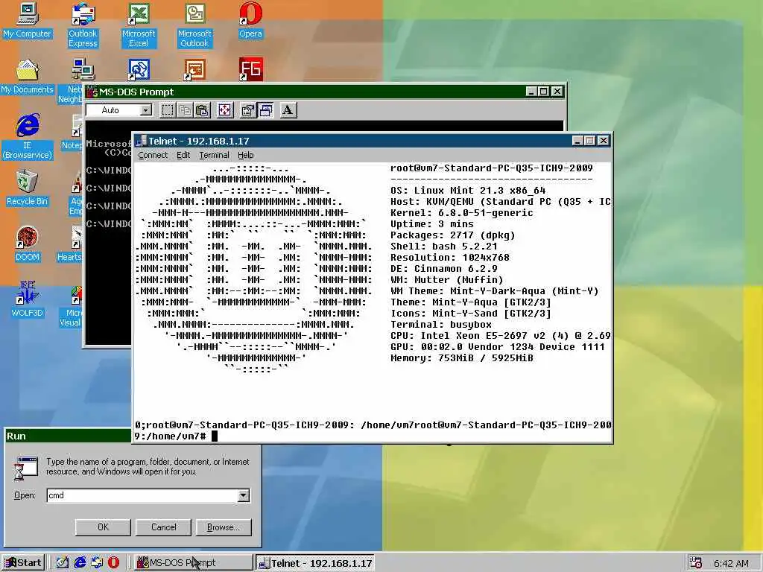The height and width of the screenshot is (572, 763).
Task: Click Cancel in the Run dialog
Action: pyautogui.click(x=163, y=527)
